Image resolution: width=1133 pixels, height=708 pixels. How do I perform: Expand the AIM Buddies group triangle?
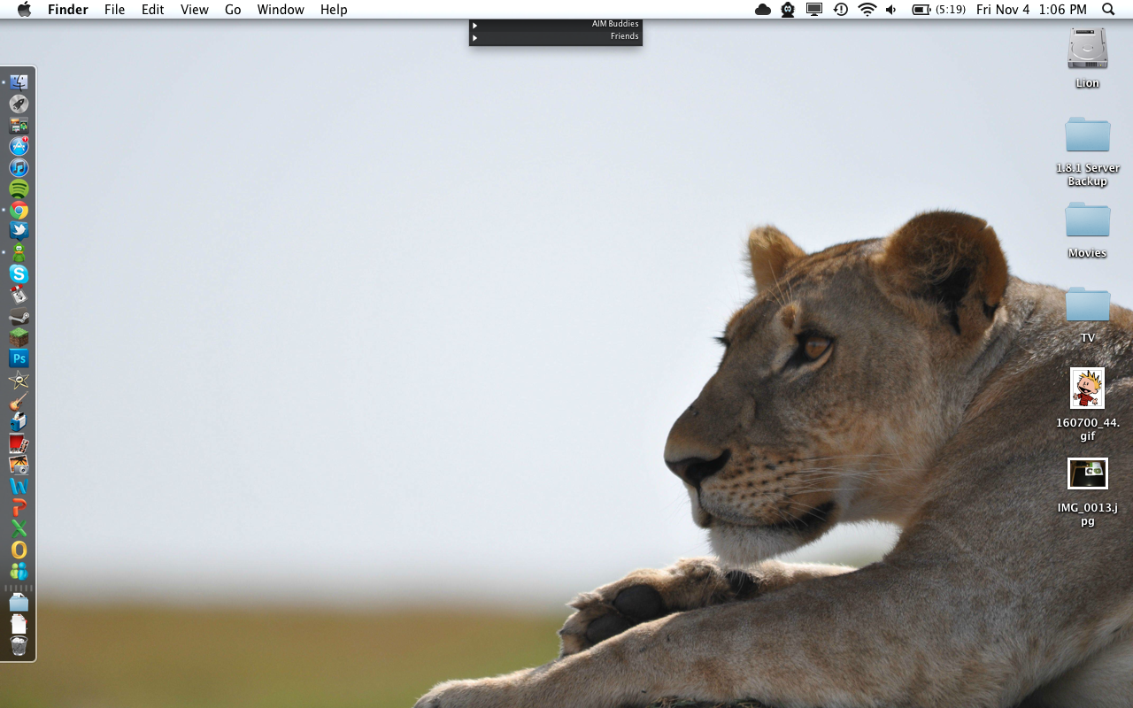[475, 25]
